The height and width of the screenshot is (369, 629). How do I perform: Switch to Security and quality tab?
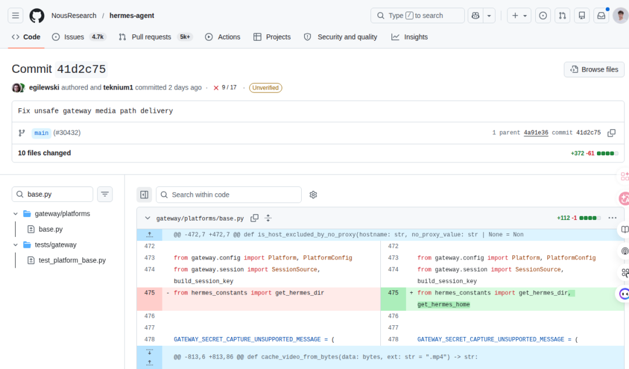pyautogui.click(x=341, y=37)
